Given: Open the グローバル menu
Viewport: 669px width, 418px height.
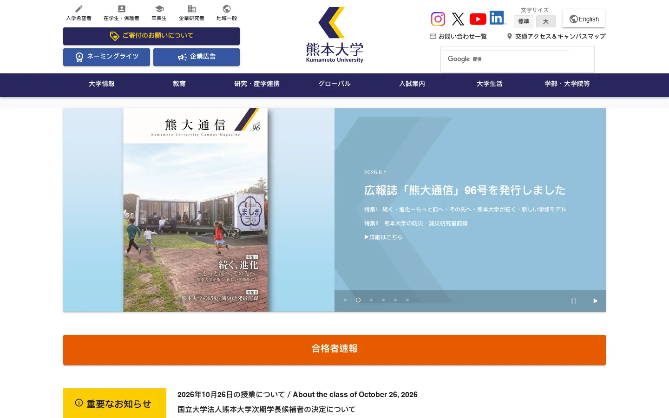Looking at the screenshot, I should click(334, 84).
